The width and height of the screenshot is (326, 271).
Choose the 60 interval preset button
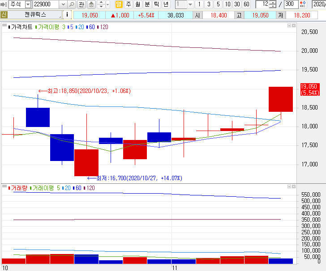tap(246, 4)
